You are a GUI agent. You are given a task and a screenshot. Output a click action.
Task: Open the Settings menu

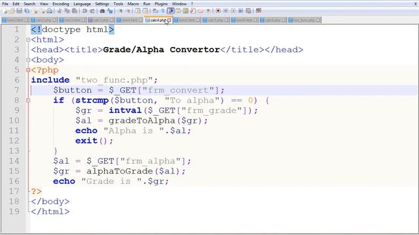tap(102, 4)
